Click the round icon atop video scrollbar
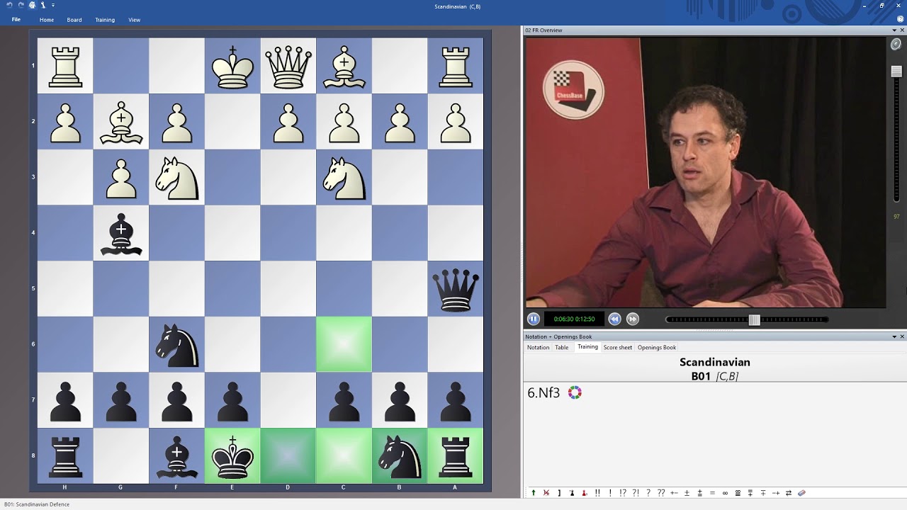 896,44
